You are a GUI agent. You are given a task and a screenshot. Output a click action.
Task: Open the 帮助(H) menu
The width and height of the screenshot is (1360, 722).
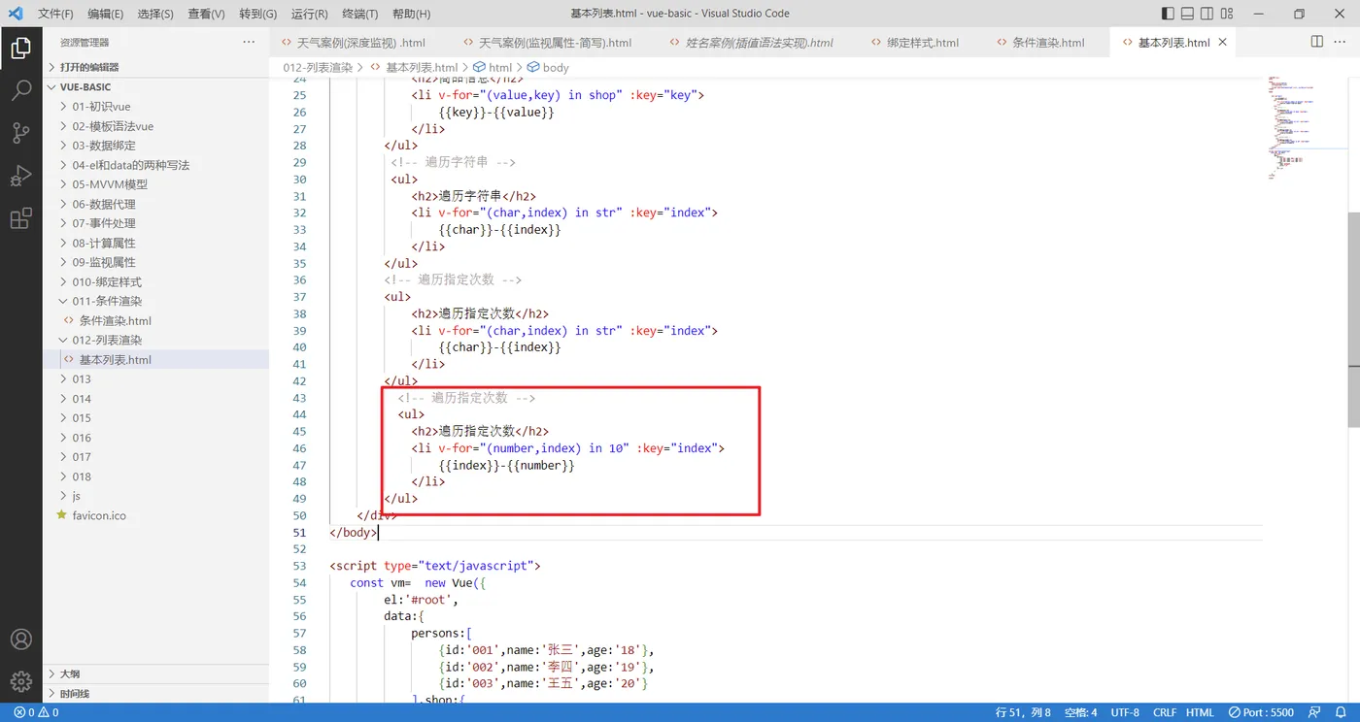click(411, 14)
